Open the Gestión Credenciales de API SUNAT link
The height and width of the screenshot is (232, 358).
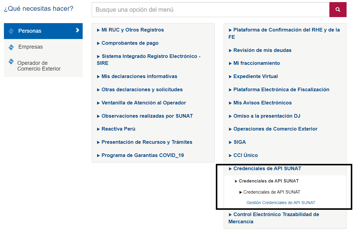281,203
